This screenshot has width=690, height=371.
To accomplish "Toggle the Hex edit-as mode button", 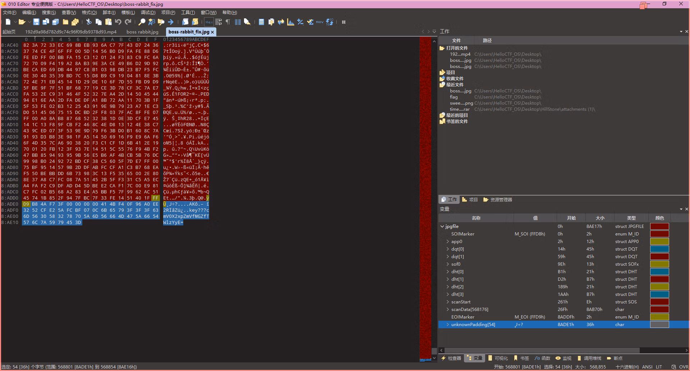I will [x=209, y=22].
